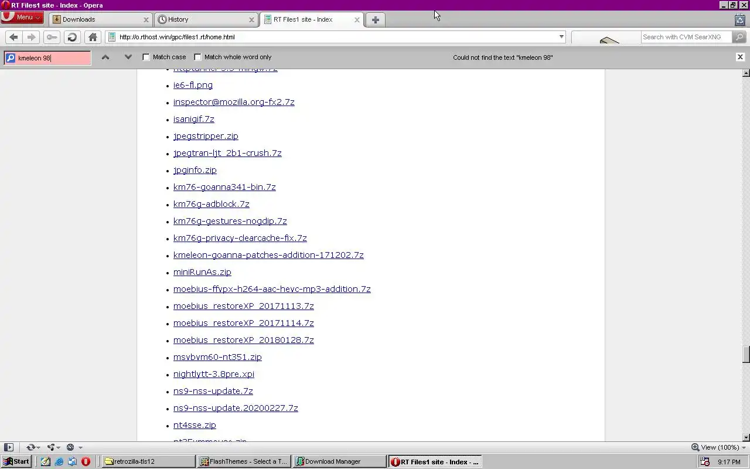This screenshot has width=750, height=469.
Task: Close the History tab
Action: pyautogui.click(x=251, y=19)
